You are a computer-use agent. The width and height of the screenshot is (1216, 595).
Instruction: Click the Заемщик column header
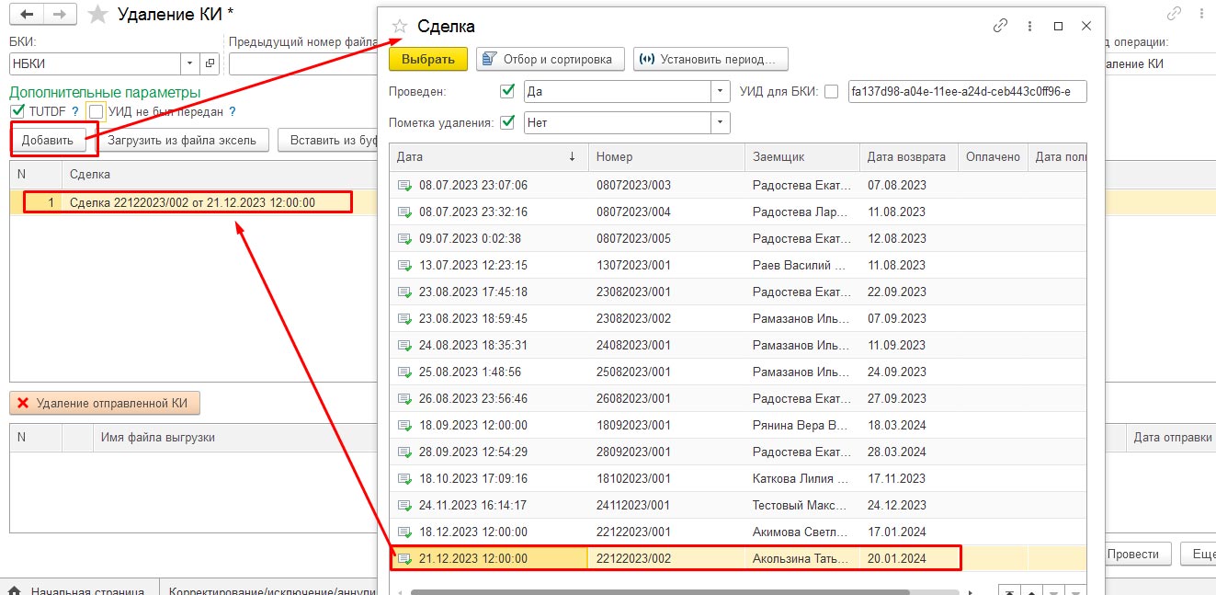coord(801,156)
